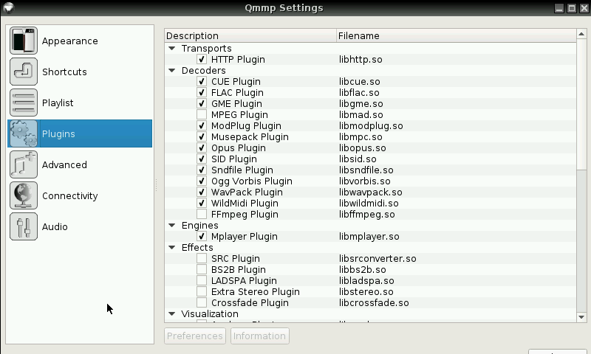The width and height of the screenshot is (591, 354).
Task: Enable the BS2B Plugin checkbox
Action: 202,269
